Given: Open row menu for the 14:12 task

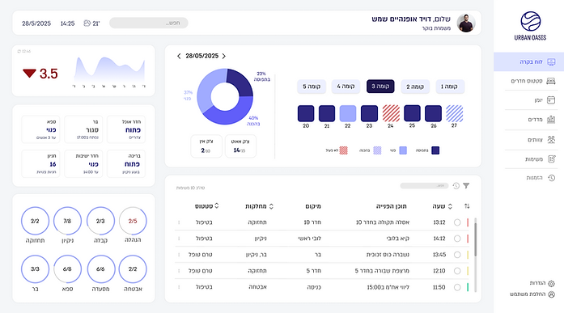Looking at the screenshot, I should [x=179, y=239].
